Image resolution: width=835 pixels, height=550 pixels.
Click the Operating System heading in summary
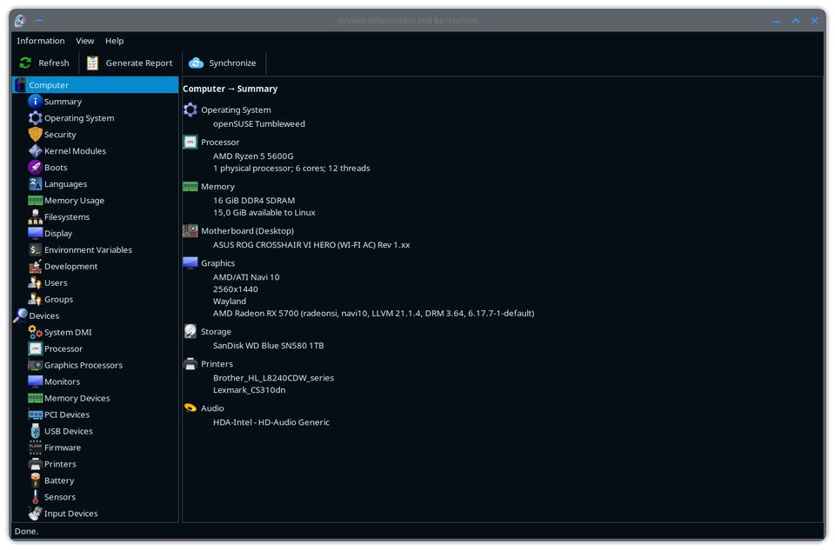click(x=236, y=110)
